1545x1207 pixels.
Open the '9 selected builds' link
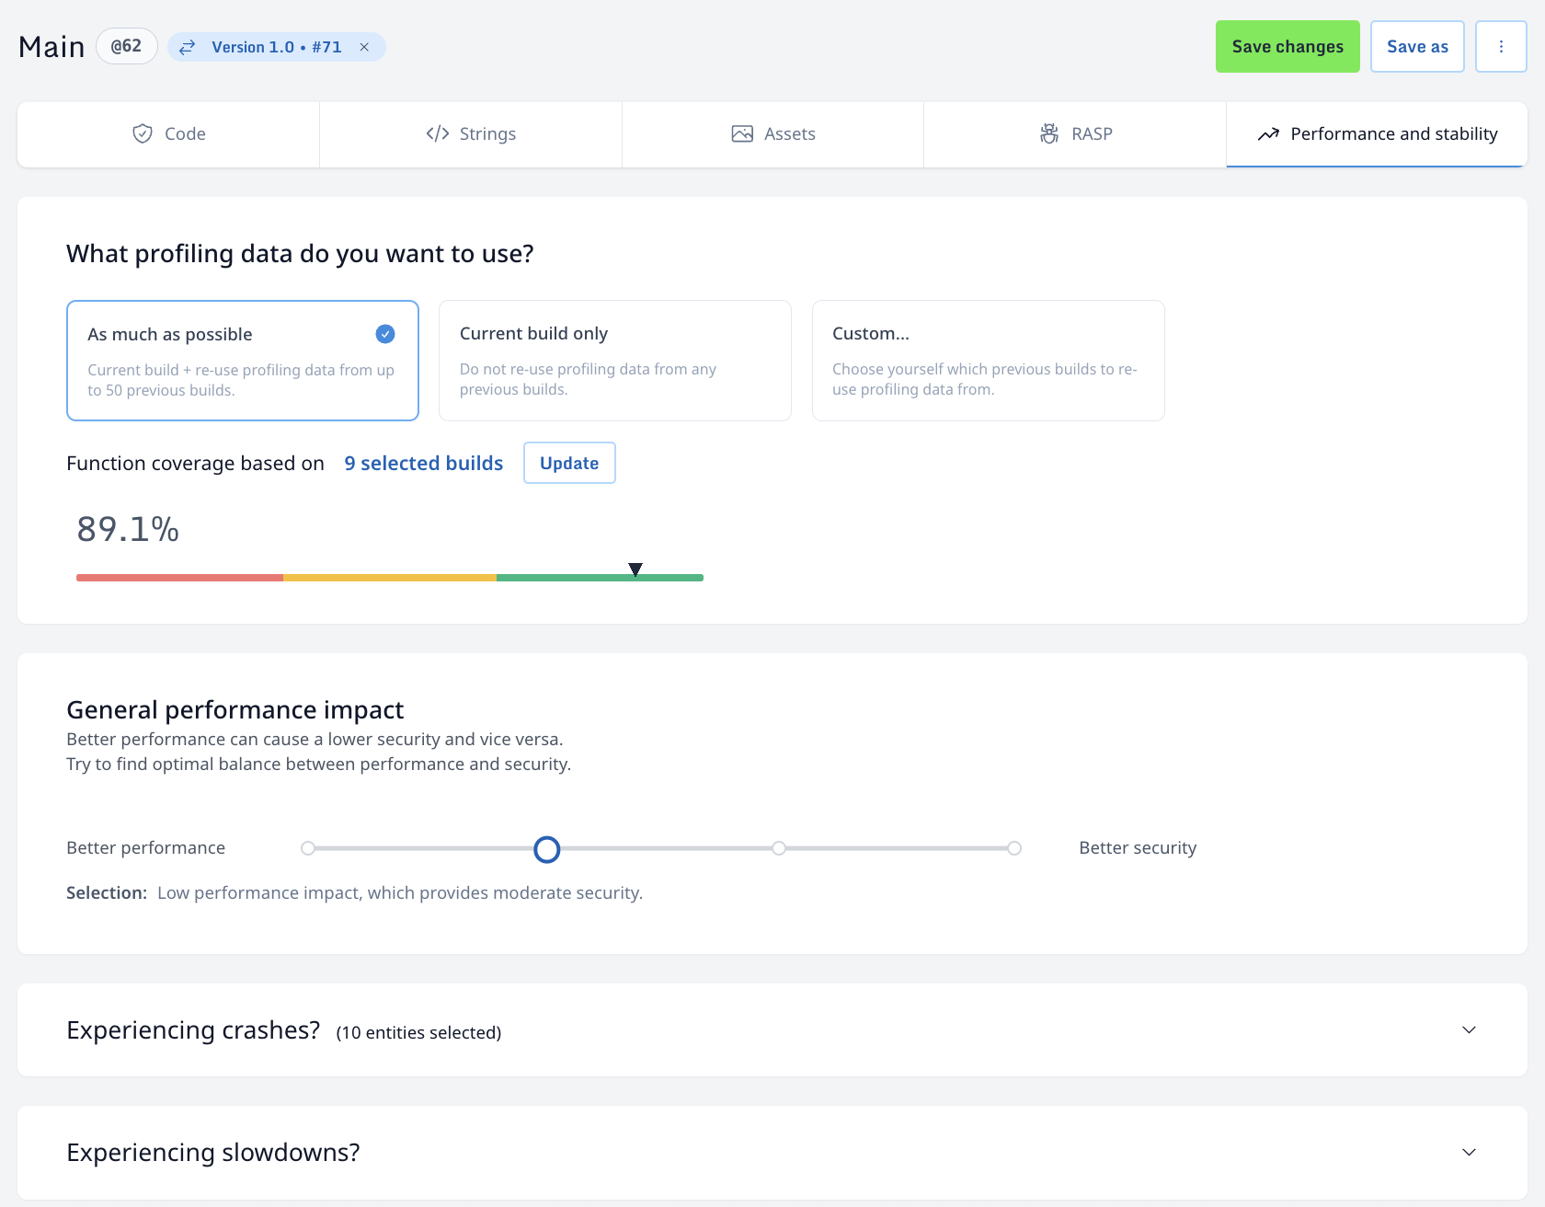pos(423,464)
